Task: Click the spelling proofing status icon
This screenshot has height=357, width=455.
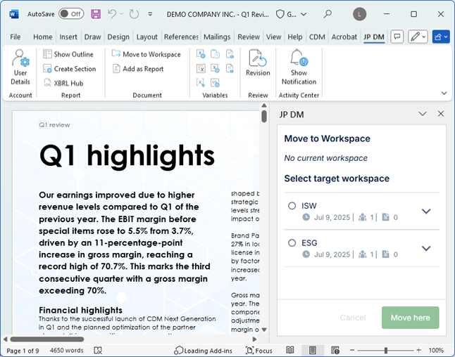Action: pos(98,351)
